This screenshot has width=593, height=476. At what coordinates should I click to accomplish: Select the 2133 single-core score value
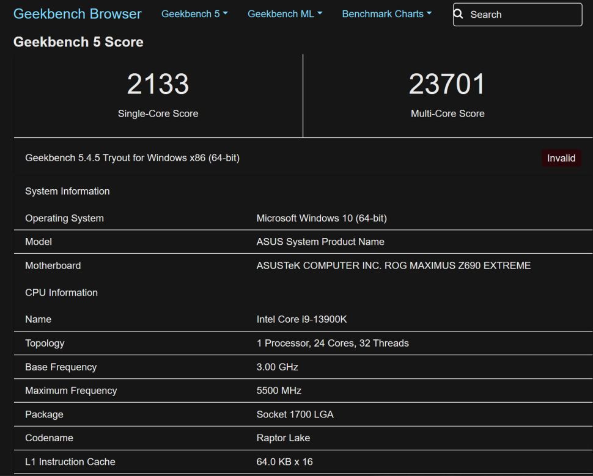pyautogui.click(x=158, y=84)
